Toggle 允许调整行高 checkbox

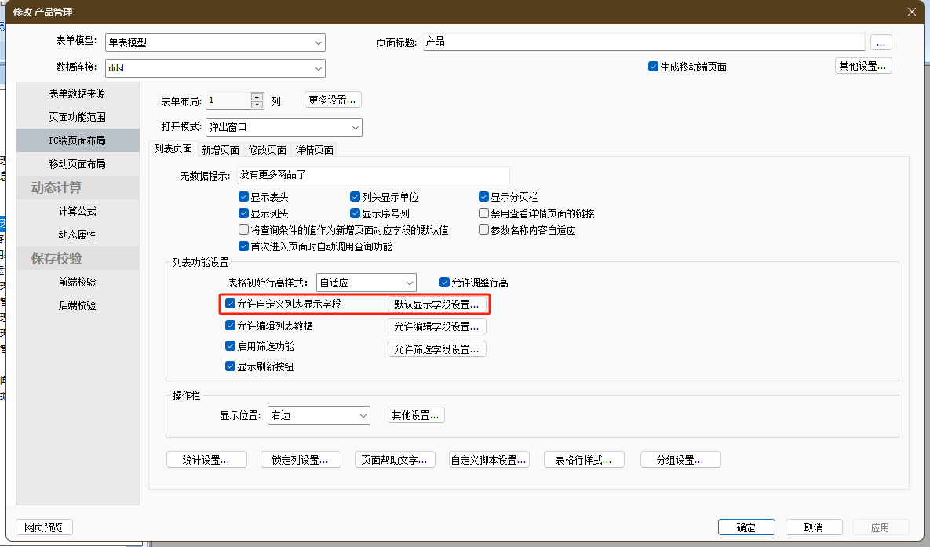pyautogui.click(x=445, y=283)
